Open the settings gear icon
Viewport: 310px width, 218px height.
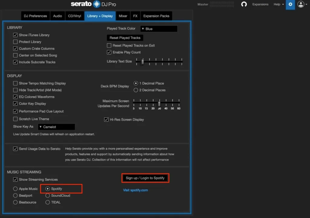pyautogui.click(x=290, y=5)
